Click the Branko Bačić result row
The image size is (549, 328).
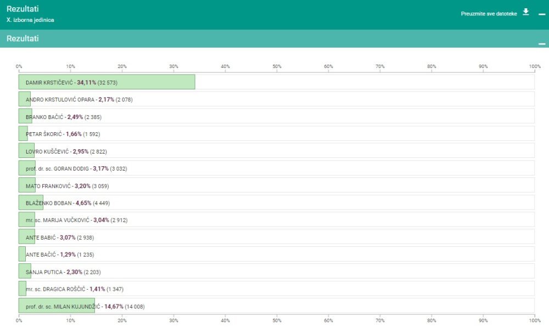(x=277, y=116)
